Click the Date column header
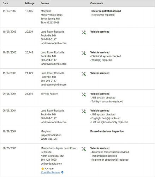The image size is (155, 177). (x=5, y=3)
